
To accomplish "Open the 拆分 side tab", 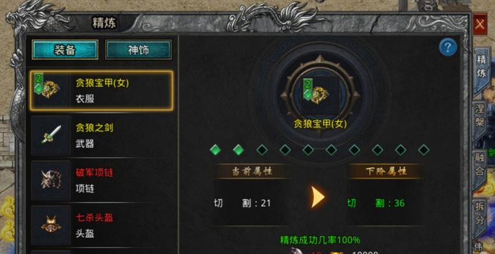I will coord(480,214).
